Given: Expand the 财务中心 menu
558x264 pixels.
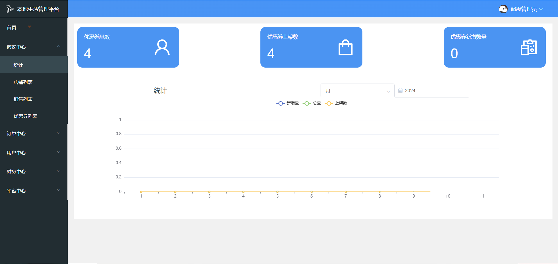Looking at the screenshot, I should pyautogui.click(x=34, y=171).
